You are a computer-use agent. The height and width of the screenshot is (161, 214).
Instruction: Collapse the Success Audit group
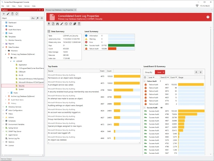click(x=145, y=108)
